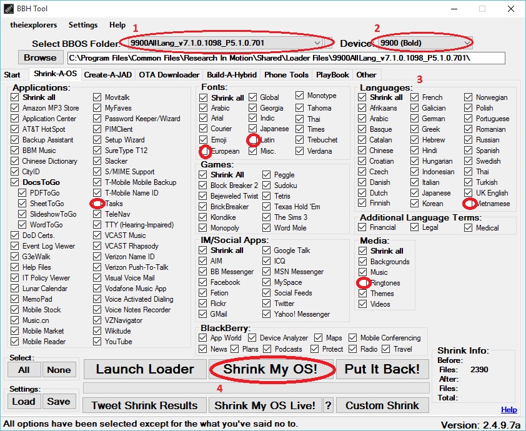The height and width of the screenshot is (431, 526).
Task: Toggle the YouTube checkbox
Action: click(97, 342)
